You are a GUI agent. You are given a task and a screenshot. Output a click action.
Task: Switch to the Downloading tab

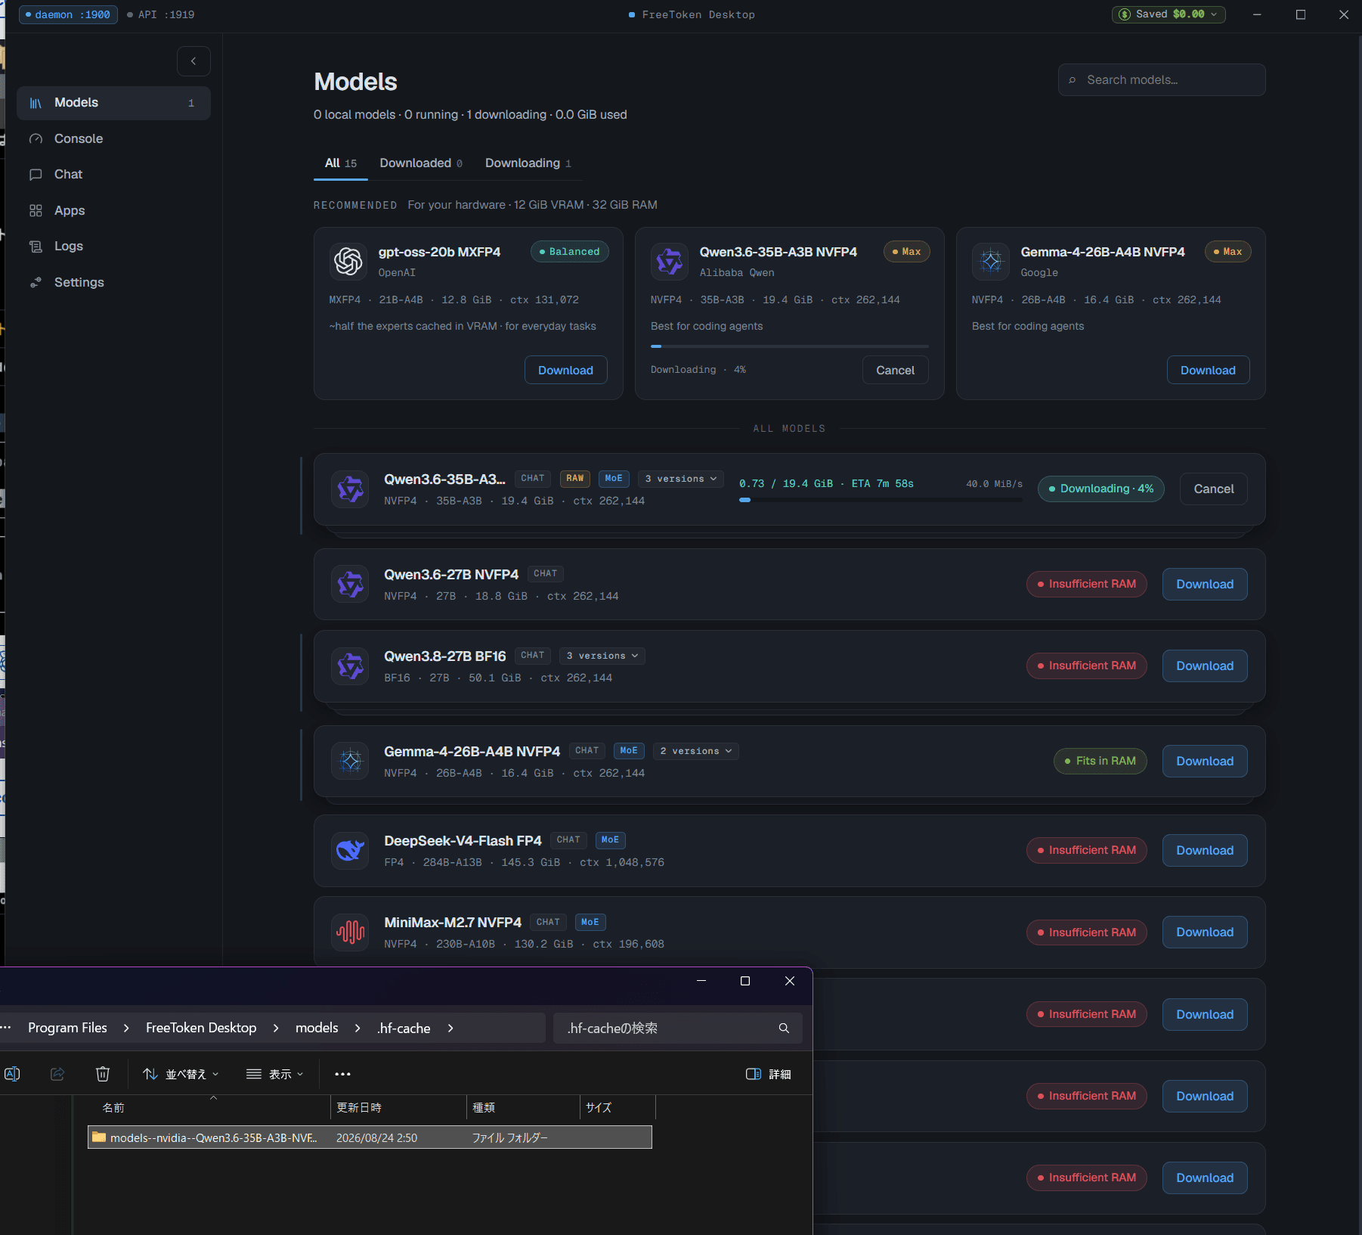coord(528,163)
